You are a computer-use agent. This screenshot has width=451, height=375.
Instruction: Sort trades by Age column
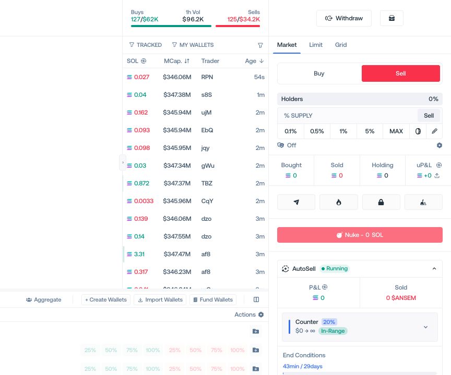click(254, 61)
